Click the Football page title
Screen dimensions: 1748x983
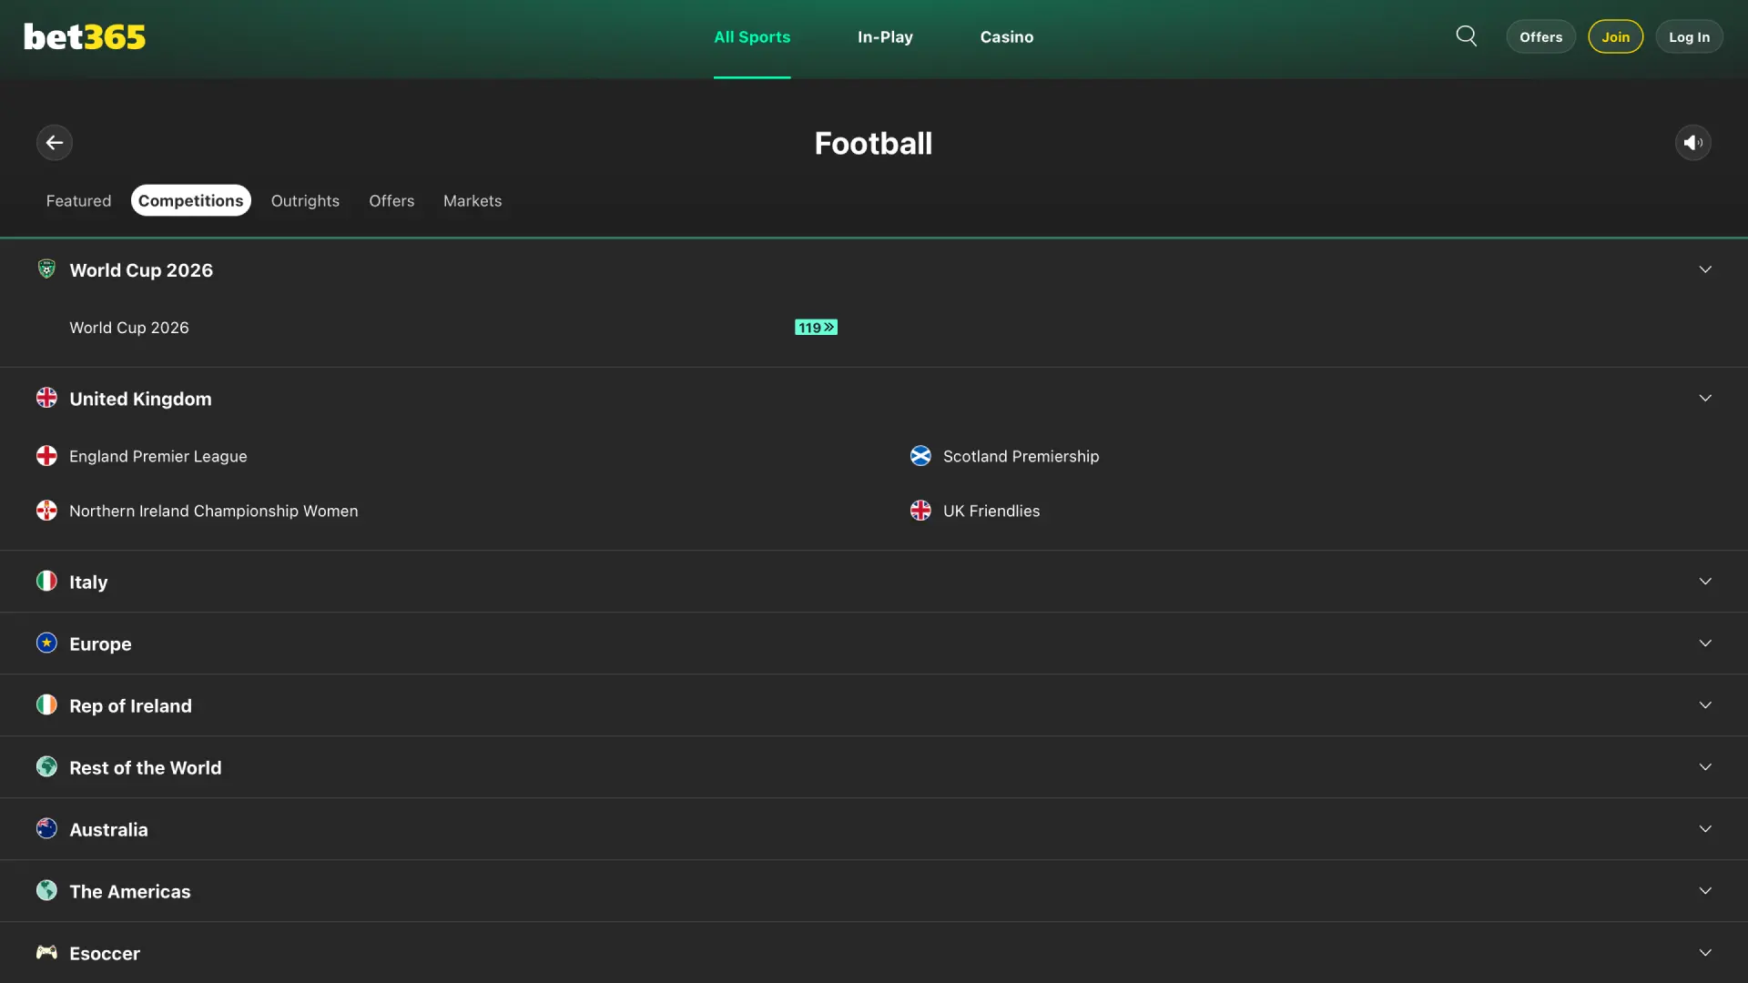point(873,143)
